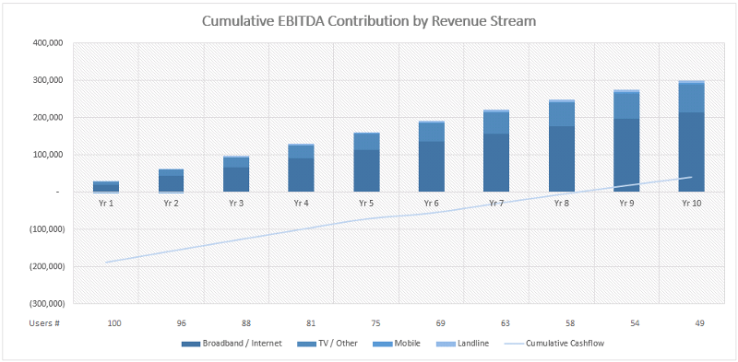Screen dimensions: 738x362
Task: Click the Yr 5 stacked bar
Action: 365,162
